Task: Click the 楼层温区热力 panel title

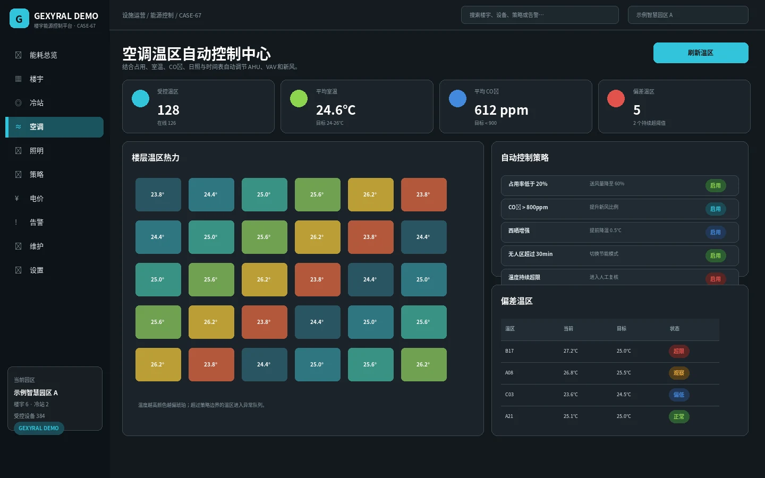Action: click(156, 158)
